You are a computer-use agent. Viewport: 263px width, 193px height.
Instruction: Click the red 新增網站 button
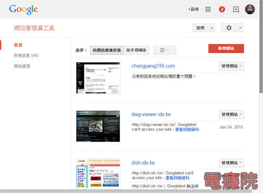coord(226,49)
